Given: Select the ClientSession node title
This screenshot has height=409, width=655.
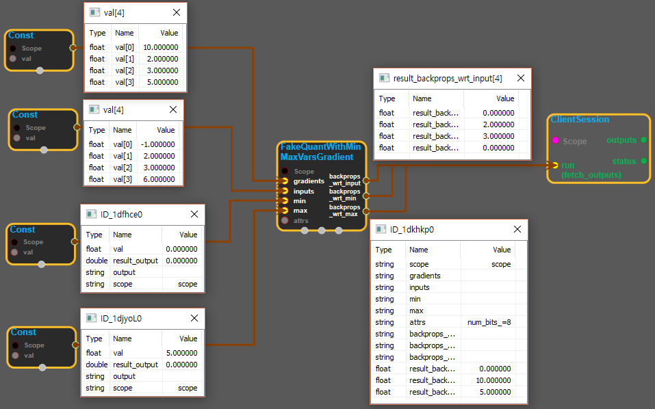Looking at the screenshot, I should [579, 120].
